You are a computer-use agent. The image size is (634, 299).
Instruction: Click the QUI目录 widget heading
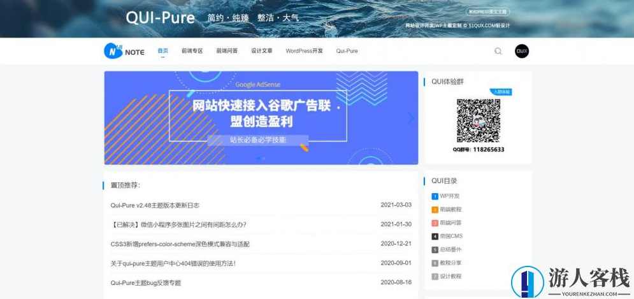[x=444, y=181]
